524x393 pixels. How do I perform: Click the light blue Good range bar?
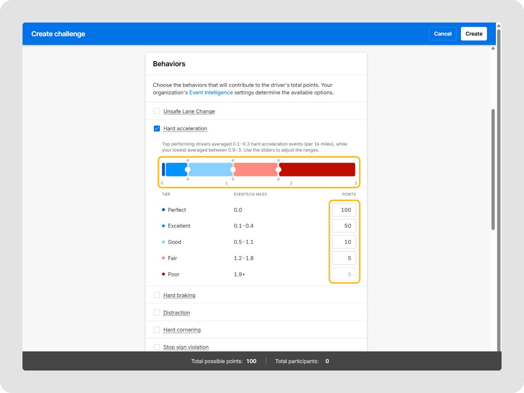tap(210, 170)
